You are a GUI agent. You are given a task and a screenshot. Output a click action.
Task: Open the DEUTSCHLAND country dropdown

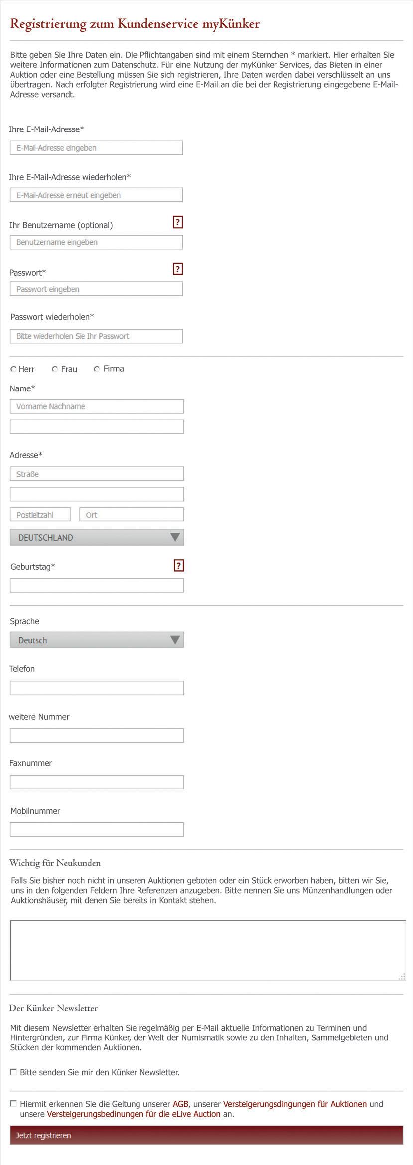pos(97,537)
